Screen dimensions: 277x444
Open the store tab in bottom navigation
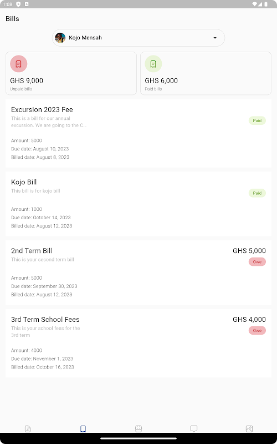(x=138, y=428)
